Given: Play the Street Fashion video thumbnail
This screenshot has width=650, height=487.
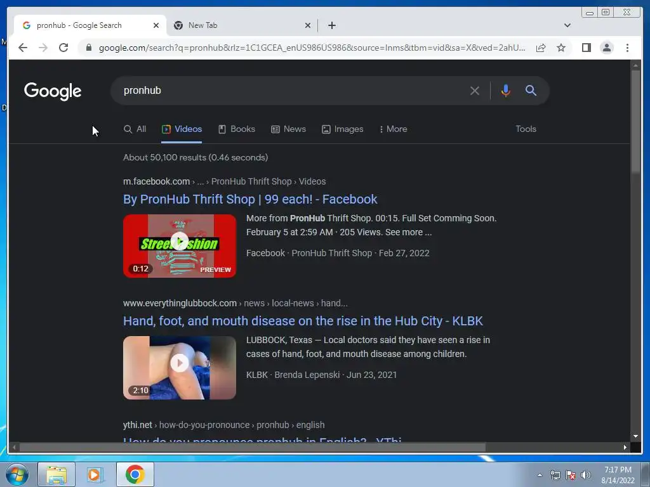Looking at the screenshot, I should click(x=180, y=246).
